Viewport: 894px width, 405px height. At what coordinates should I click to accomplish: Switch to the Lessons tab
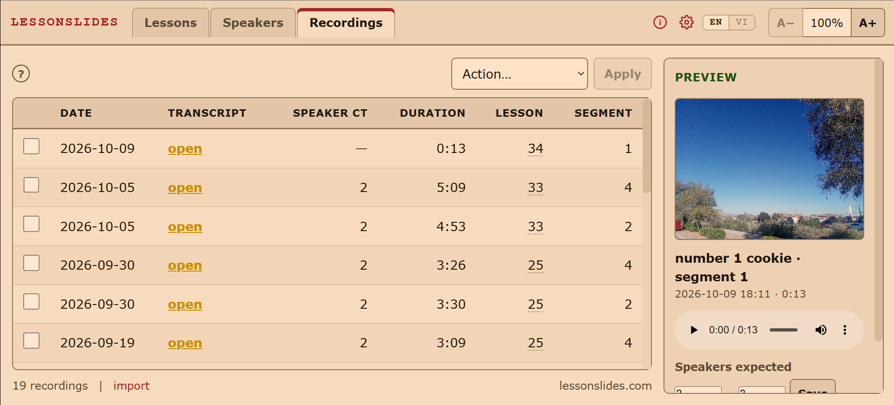pyautogui.click(x=170, y=23)
